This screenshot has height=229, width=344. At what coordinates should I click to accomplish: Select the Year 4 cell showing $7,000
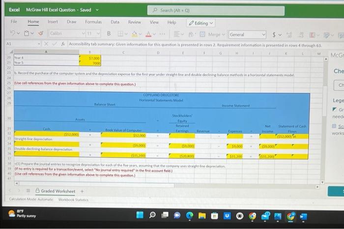pyautogui.click(x=90, y=58)
